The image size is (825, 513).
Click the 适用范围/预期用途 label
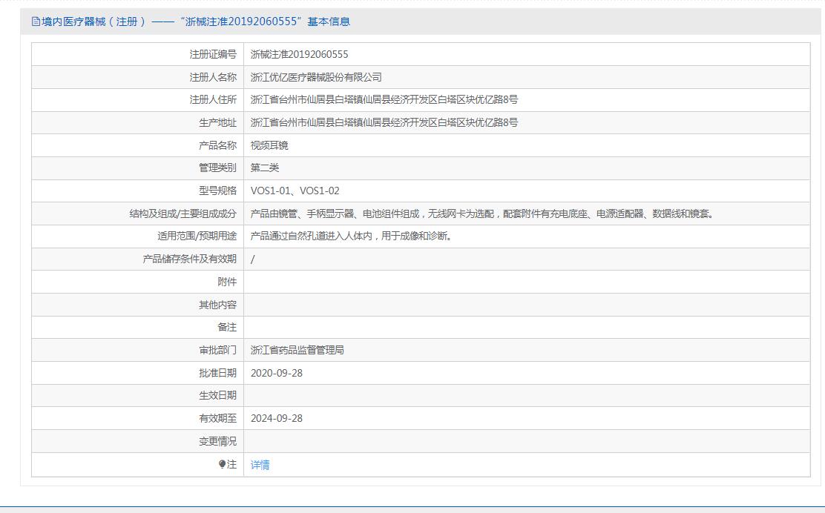[x=197, y=236]
